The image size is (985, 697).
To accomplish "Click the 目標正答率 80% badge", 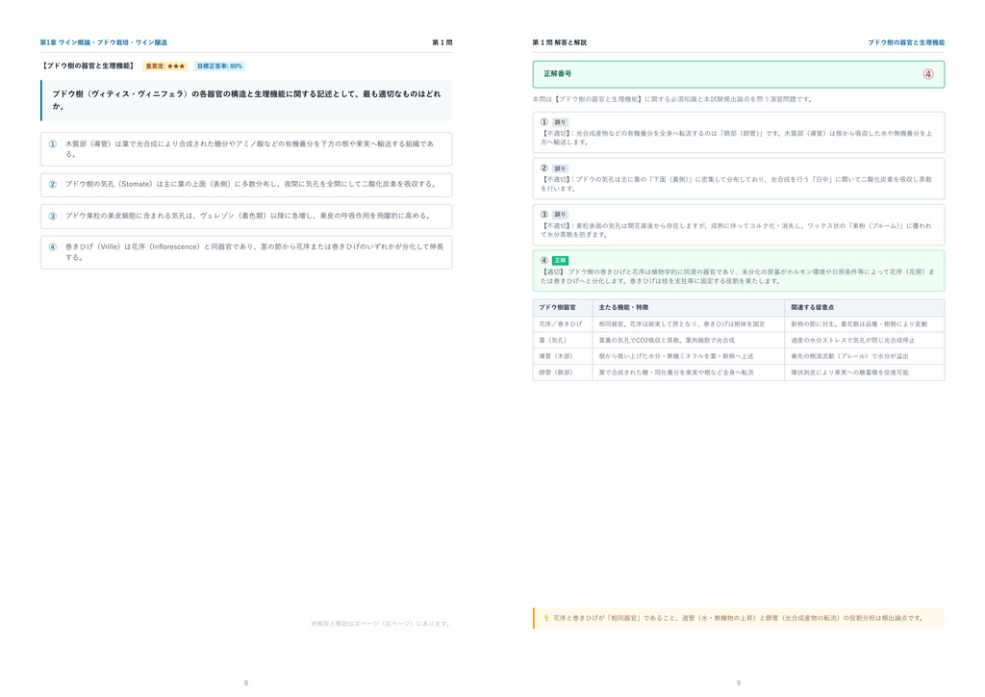I will point(219,66).
